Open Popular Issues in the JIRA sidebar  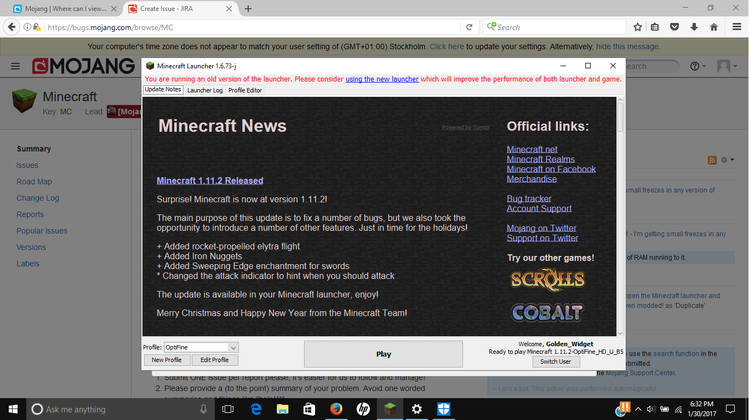[42, 231]
